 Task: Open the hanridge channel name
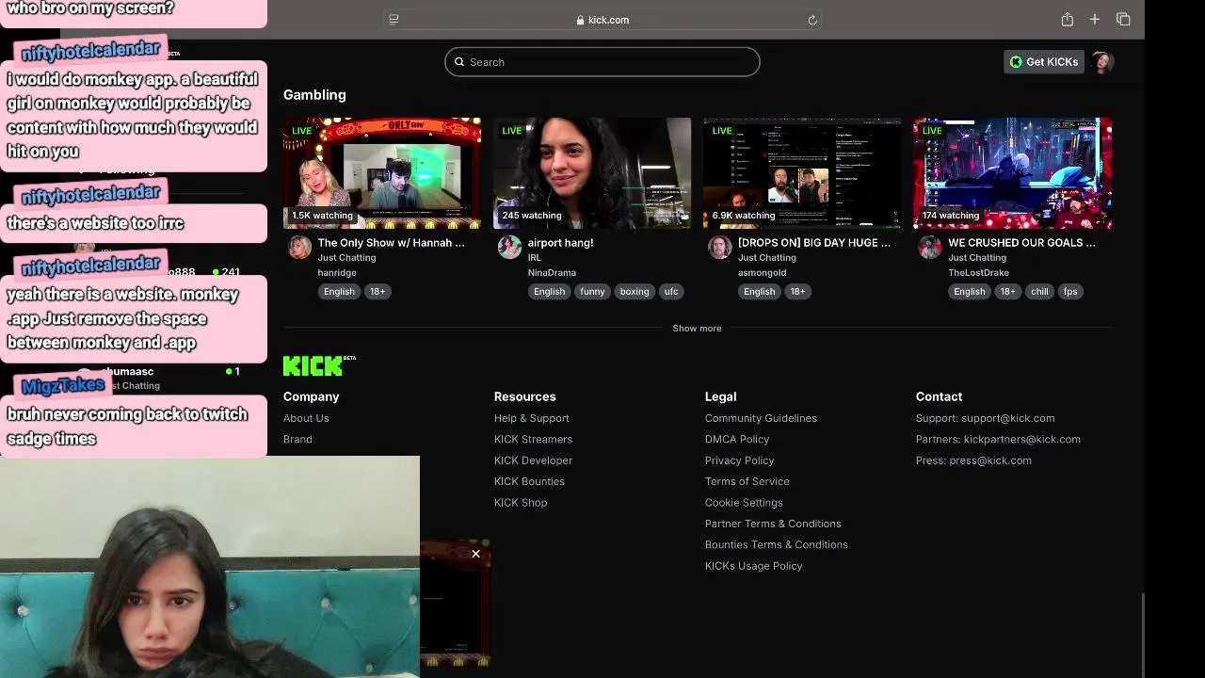337,273
